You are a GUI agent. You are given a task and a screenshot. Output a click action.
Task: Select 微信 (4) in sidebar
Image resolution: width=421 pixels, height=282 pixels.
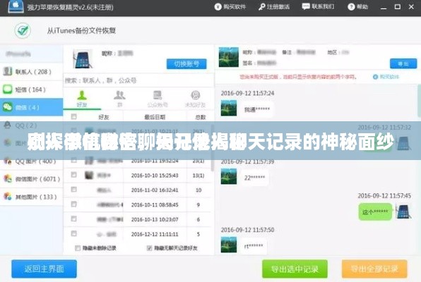(x=31, y=107)
